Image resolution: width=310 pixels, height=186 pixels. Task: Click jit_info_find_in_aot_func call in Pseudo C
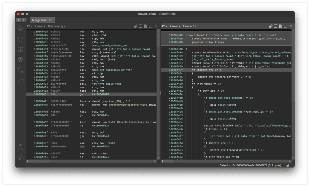click(x=254, y=136)
